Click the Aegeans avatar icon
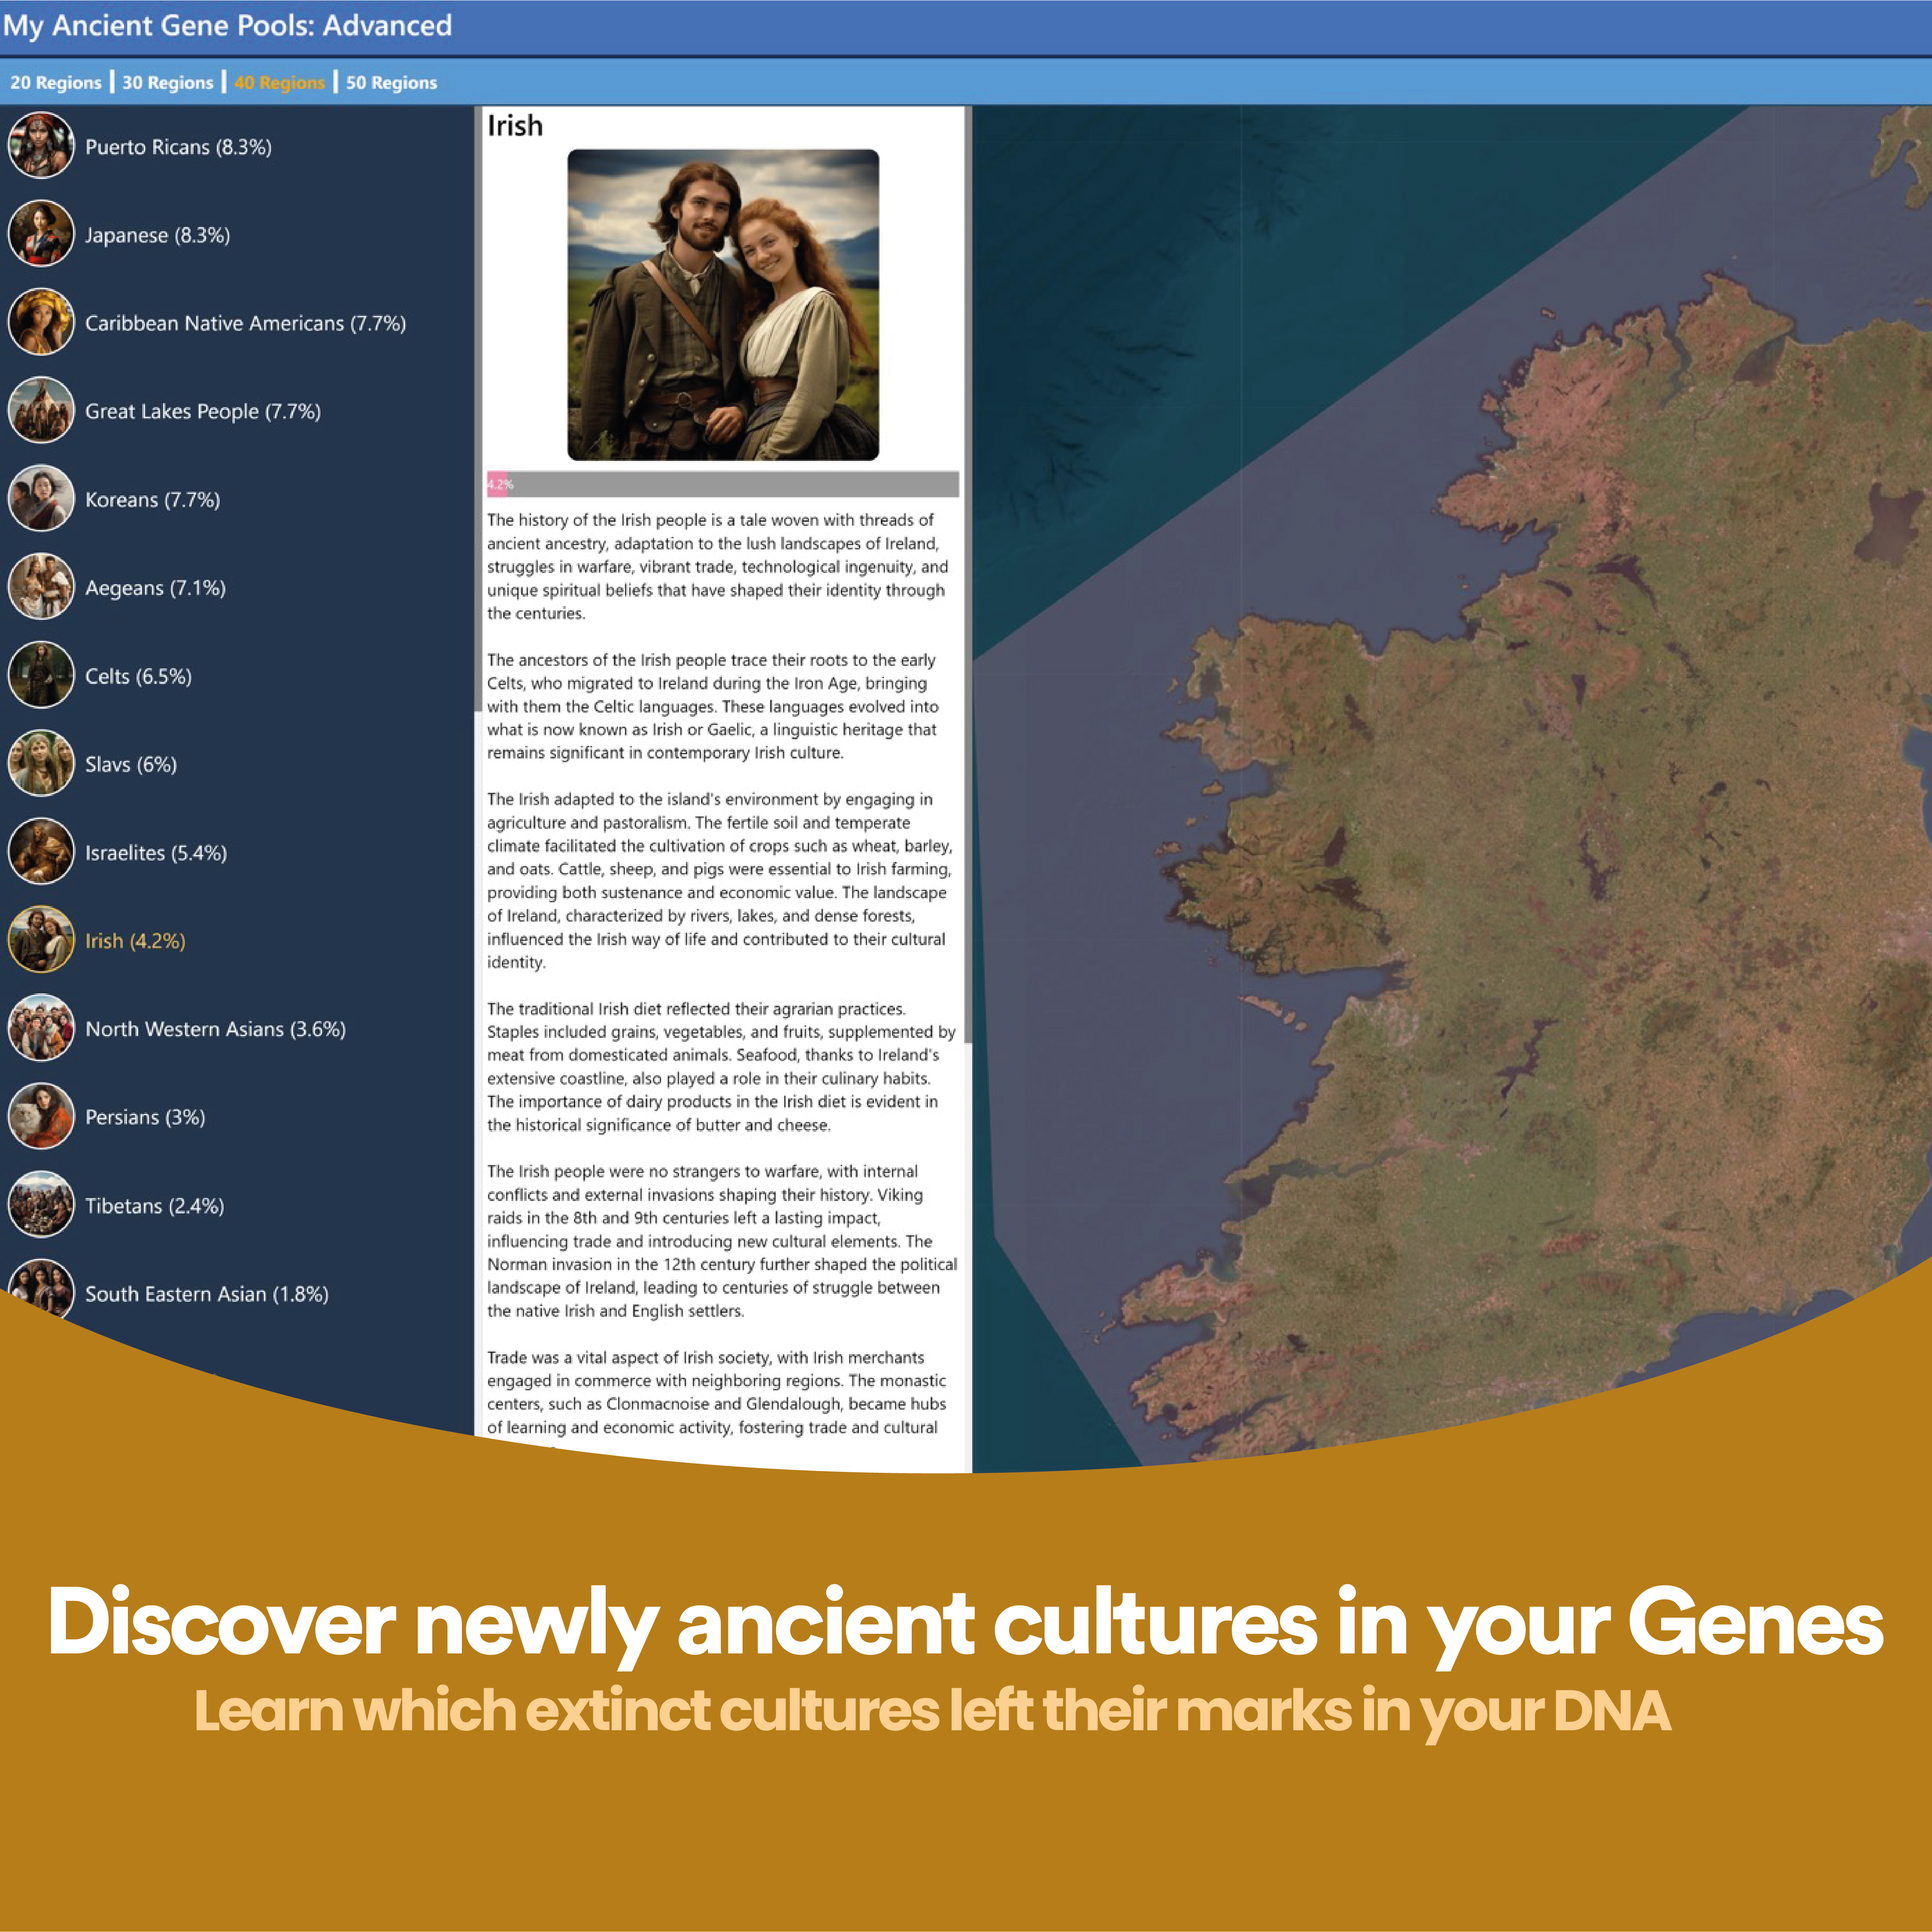Screen dimensions: 1932x1932 click(x=41, y=586)
